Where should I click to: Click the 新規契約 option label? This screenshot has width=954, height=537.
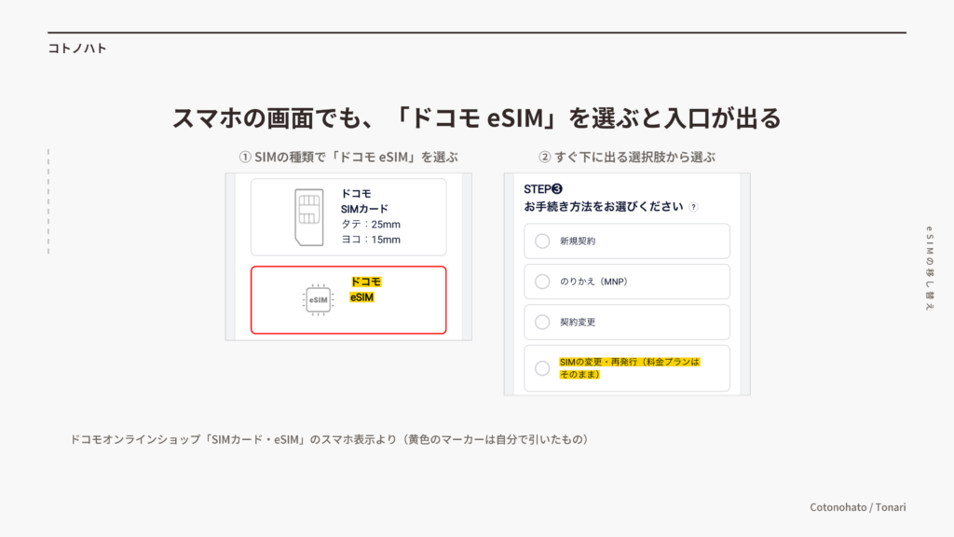578,241
